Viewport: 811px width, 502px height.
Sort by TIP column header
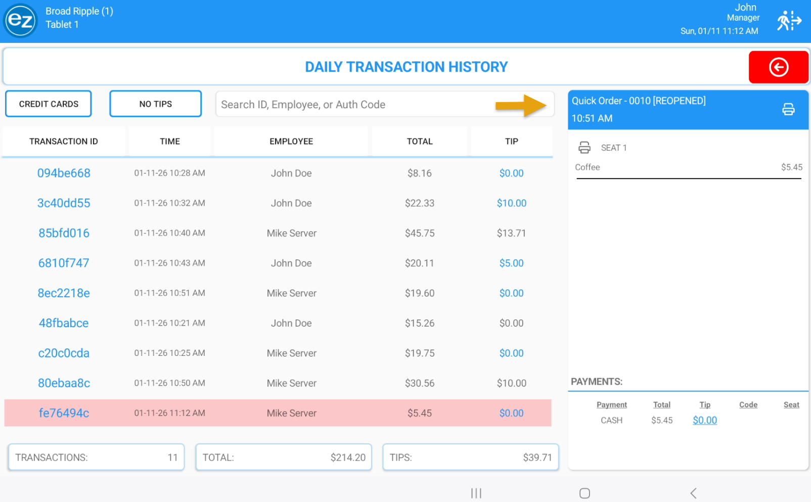pos(512,142)
